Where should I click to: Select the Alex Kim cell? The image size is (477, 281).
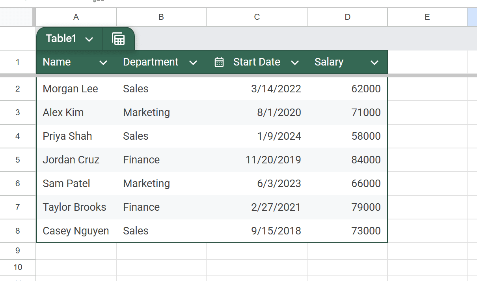(76, 112)
